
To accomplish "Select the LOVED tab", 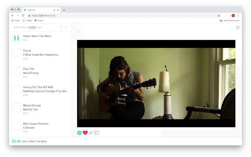I will pos(32,27).
